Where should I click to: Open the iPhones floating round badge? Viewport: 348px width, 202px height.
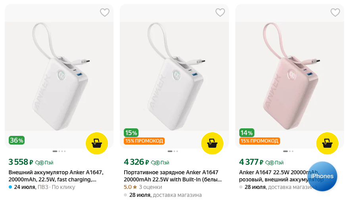click(322, 176)
